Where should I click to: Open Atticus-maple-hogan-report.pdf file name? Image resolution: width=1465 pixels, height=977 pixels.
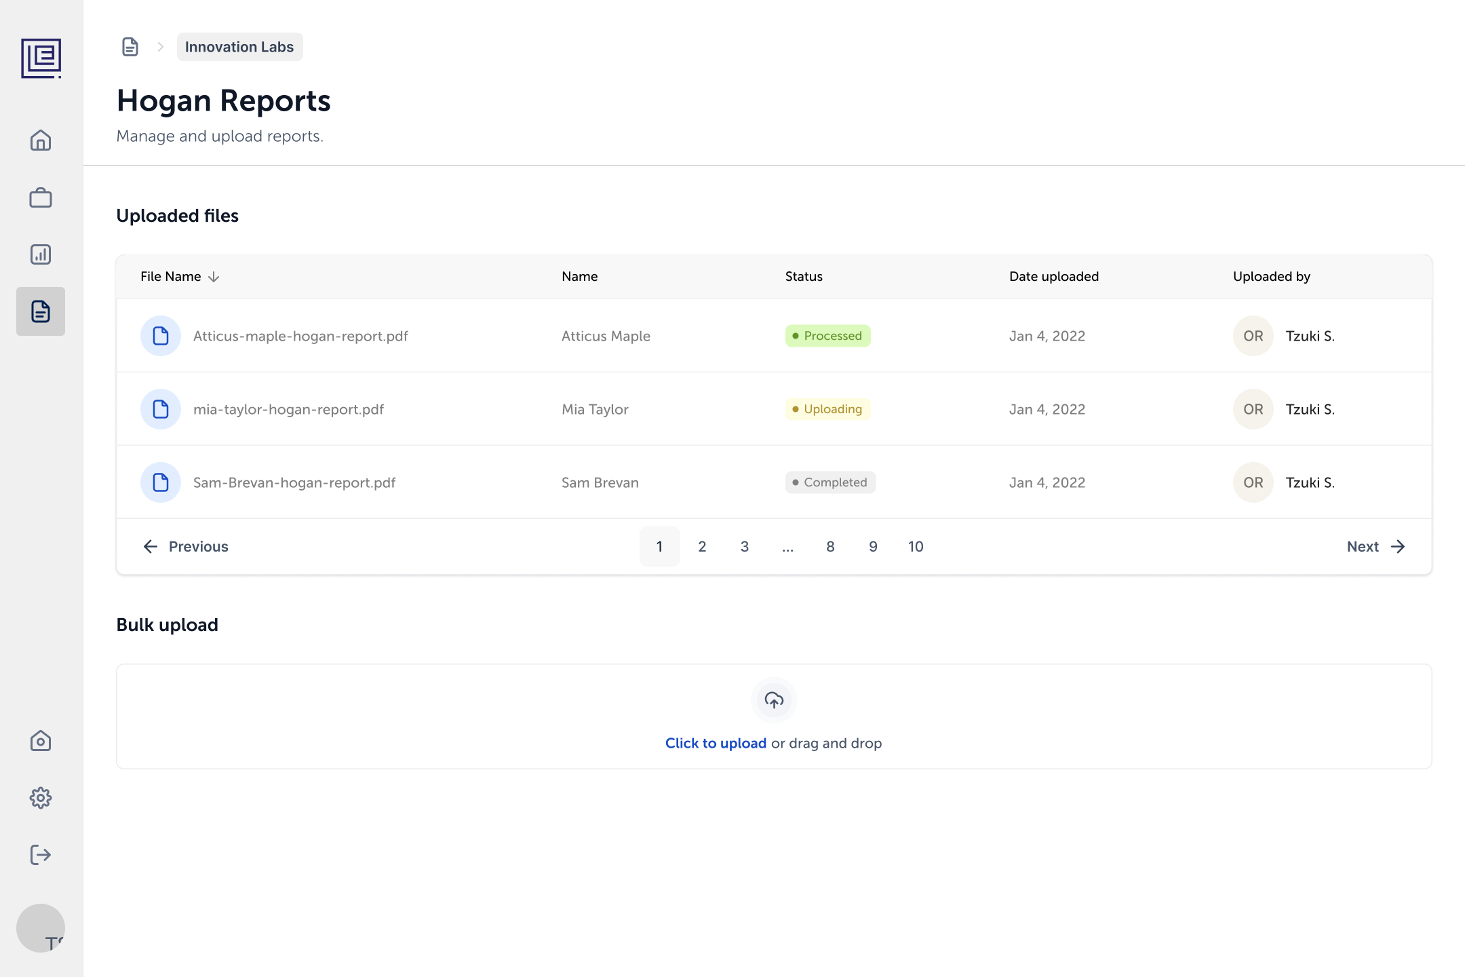click(x=300, y=337)
